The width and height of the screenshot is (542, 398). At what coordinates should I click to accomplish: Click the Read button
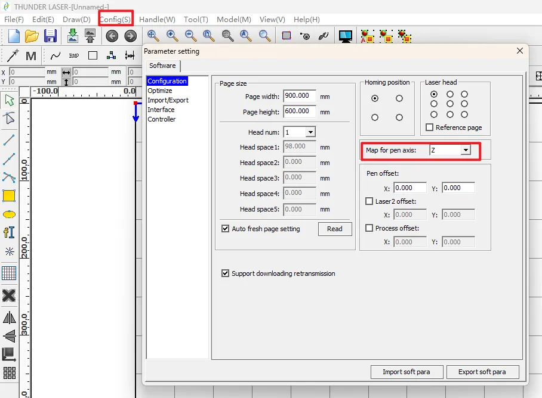click(335, 229)
